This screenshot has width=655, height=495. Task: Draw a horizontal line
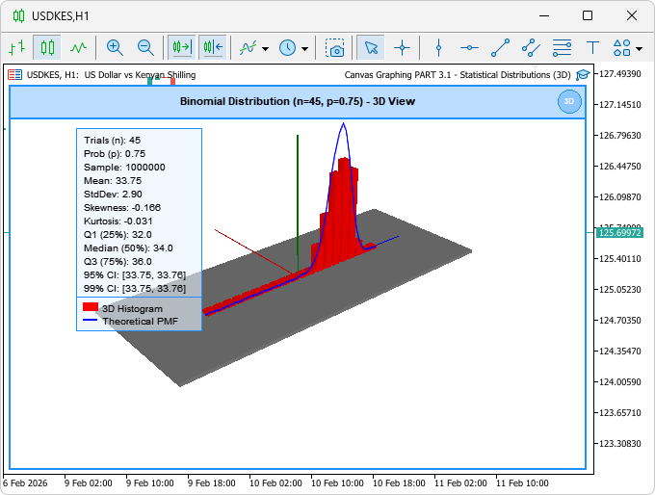(469, 47)
